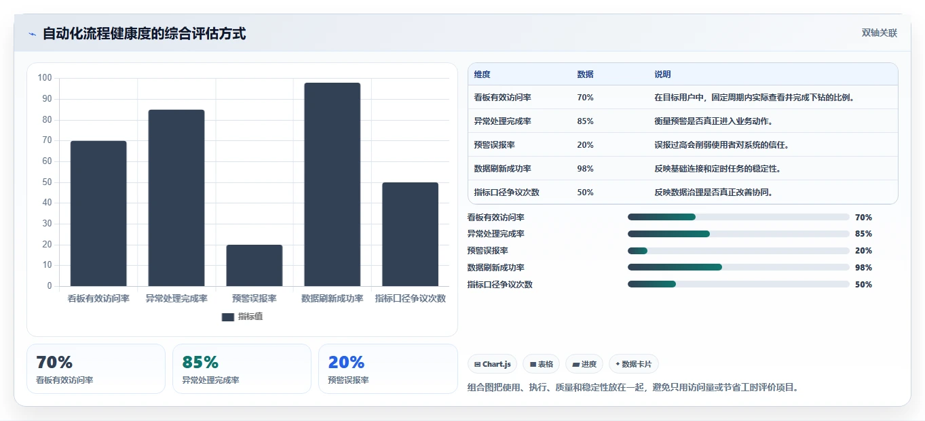
Task: Click the 反映基础连接和定时任务的稳定性 description
Action: (717, 169)
